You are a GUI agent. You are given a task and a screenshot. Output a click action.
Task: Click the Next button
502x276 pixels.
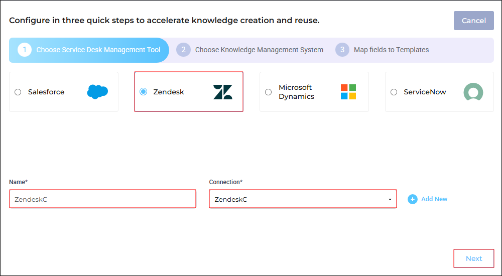pos(474,258)
